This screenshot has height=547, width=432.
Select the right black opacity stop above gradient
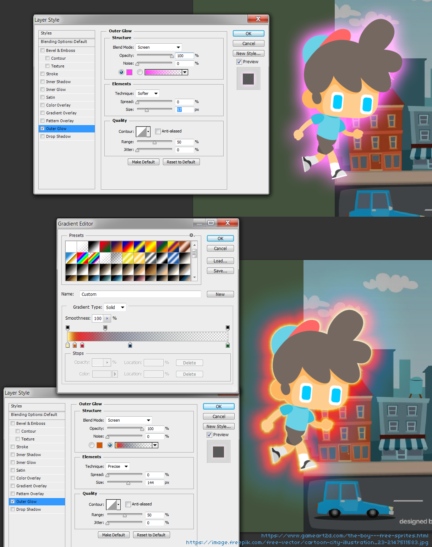point(228,328)
